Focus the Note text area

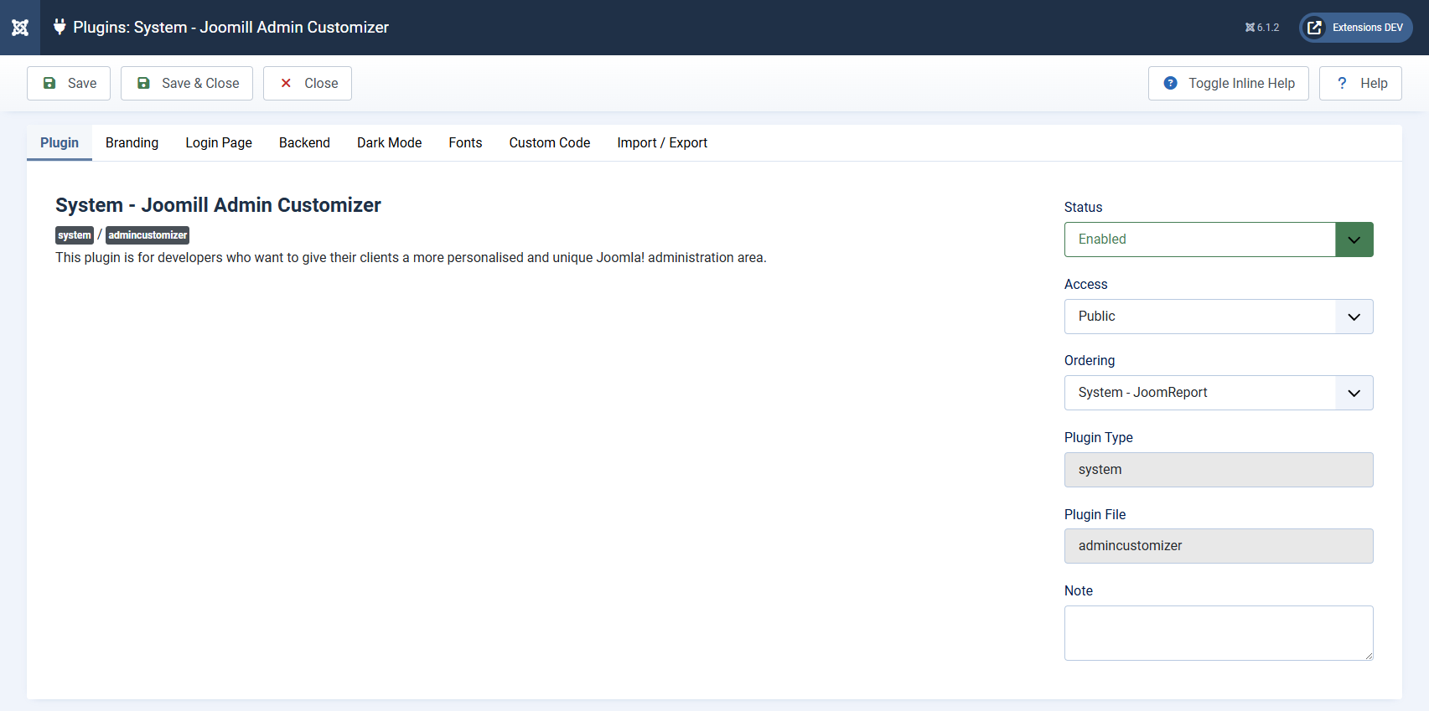tap(1219, 633)
